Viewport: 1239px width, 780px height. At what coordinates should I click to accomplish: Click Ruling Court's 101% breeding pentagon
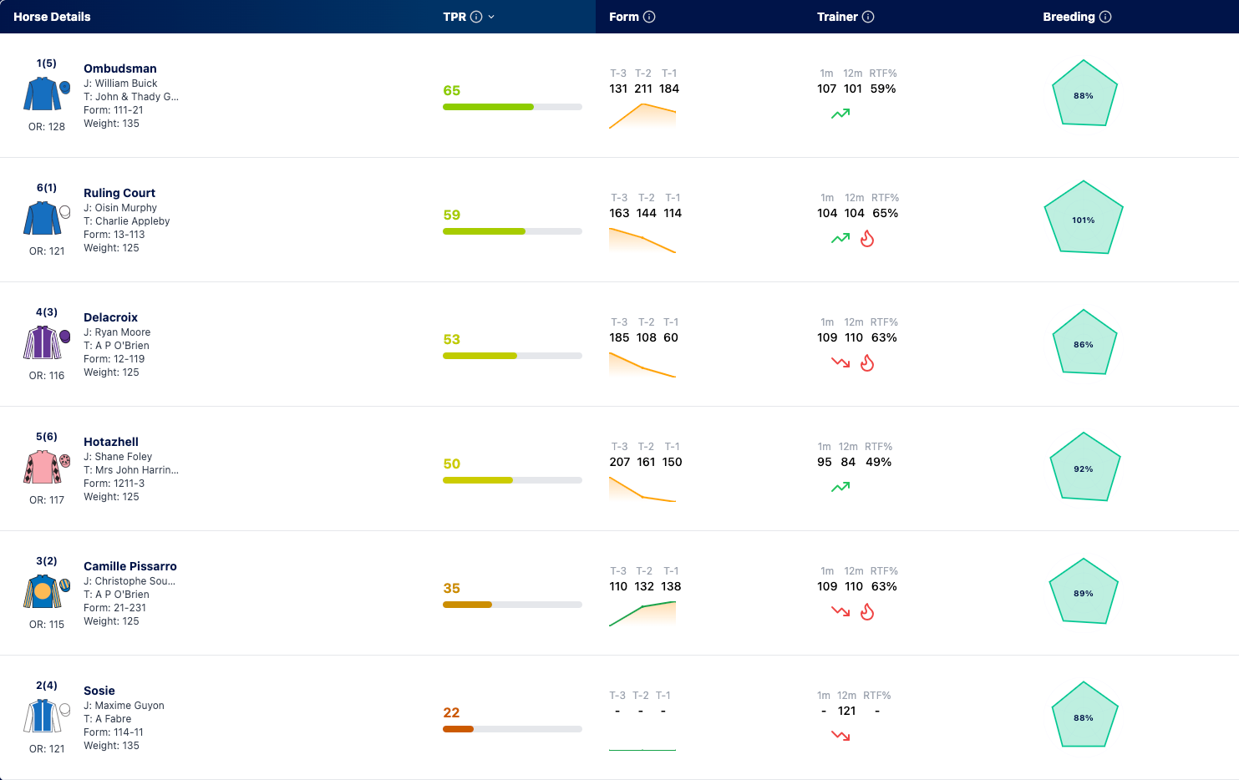point(1084,219)
